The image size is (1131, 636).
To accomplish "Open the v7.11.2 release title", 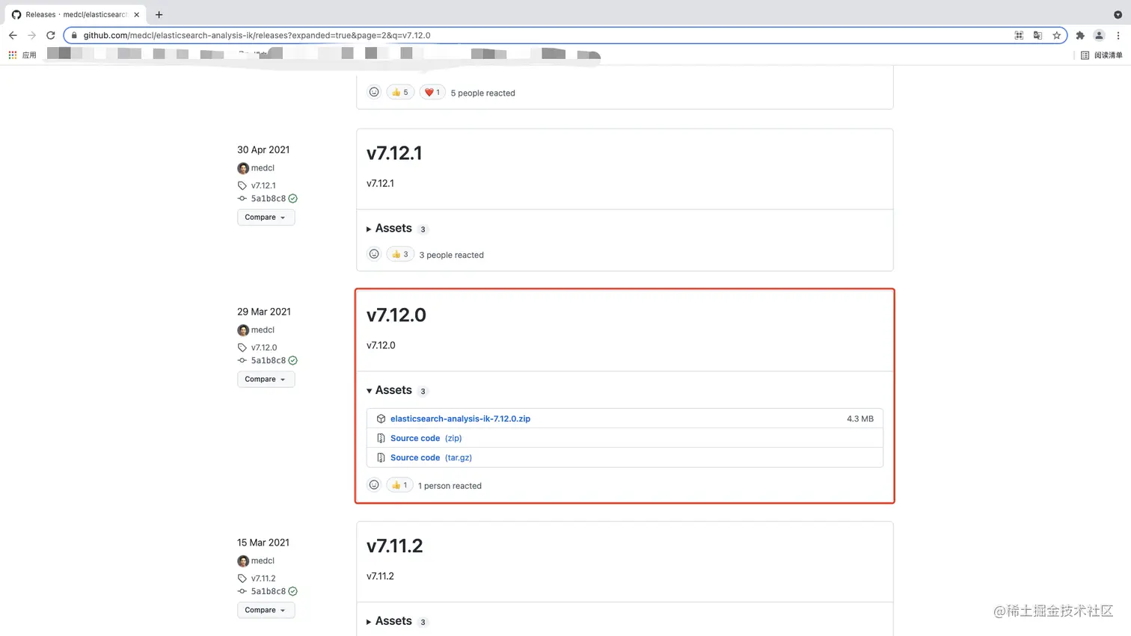I will (394, 546).
